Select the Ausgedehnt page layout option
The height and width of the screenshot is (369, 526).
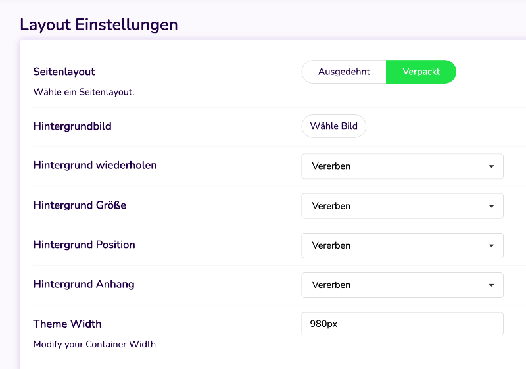(x=344, y=72)
